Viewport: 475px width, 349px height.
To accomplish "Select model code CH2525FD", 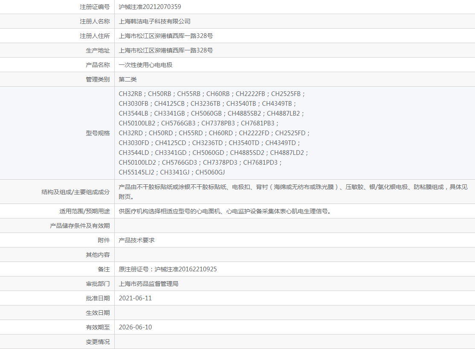I will point(290,133).
